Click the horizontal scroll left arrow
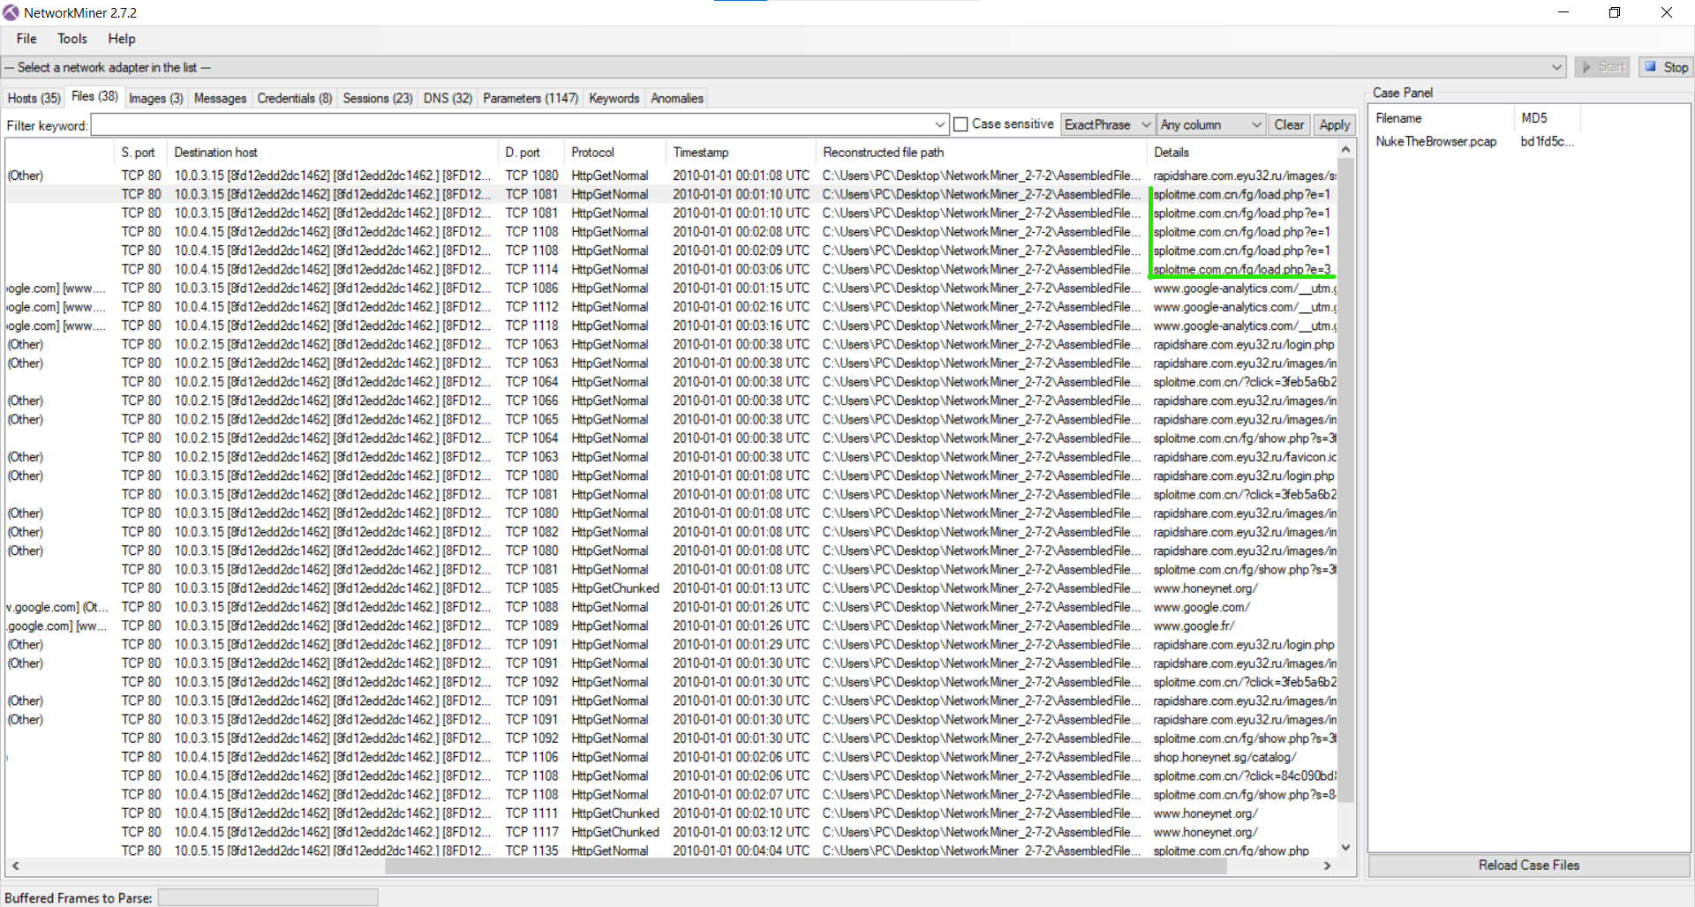The image size is (1695, 907). pyautogui.click(x=15, y=866)
